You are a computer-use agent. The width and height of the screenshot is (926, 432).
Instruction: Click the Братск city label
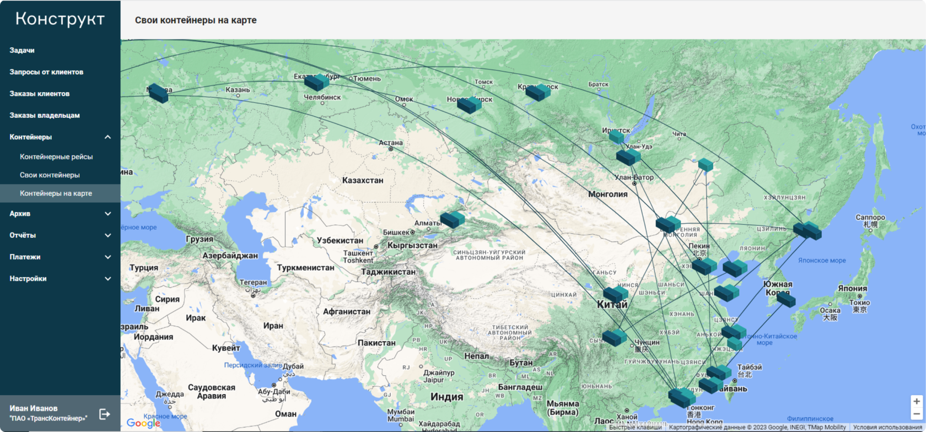[598, 84]
